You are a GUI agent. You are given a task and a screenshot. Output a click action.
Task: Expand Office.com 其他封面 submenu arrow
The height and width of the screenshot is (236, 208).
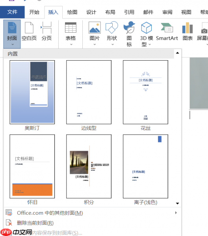[176, 213]
